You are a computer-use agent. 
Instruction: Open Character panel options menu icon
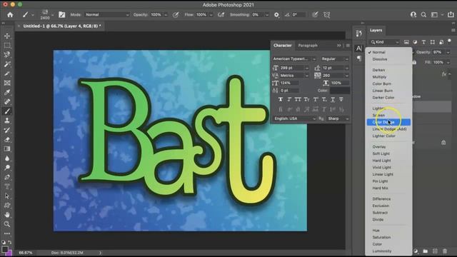(x=348, y=46)
